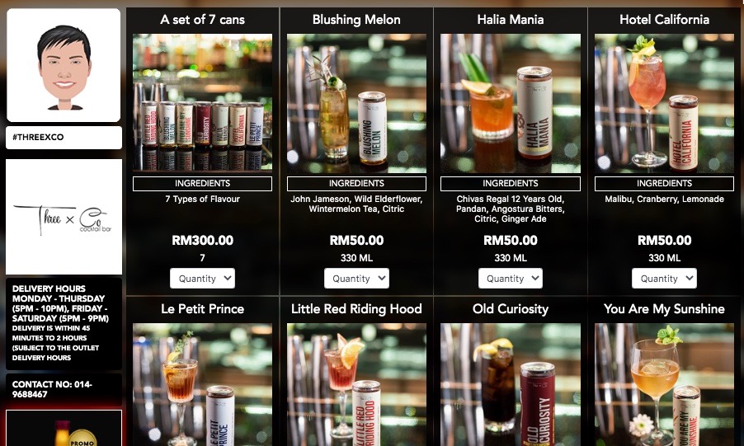Image resolution: width=744 pixels, height=446 pixels.
Task: Click the A set of 7 cans product photo
Action: 203,102
